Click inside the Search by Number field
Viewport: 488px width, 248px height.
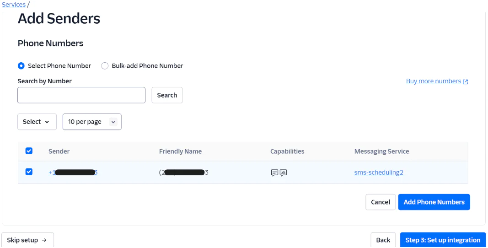81,95
